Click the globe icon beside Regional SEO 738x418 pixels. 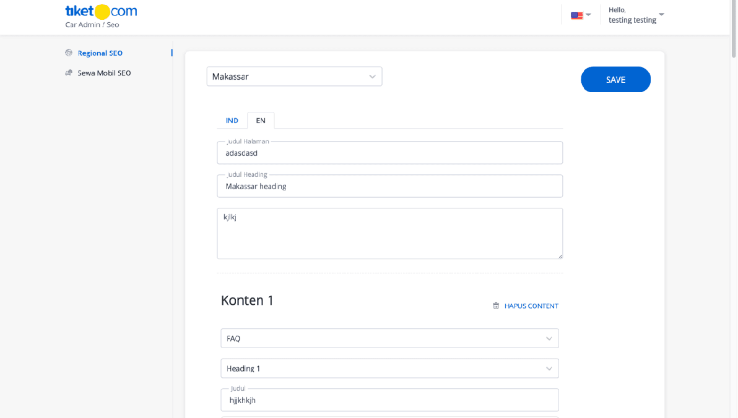pos(68,53)
